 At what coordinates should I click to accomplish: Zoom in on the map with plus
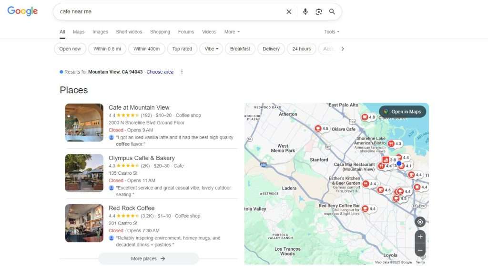(420, 236)
